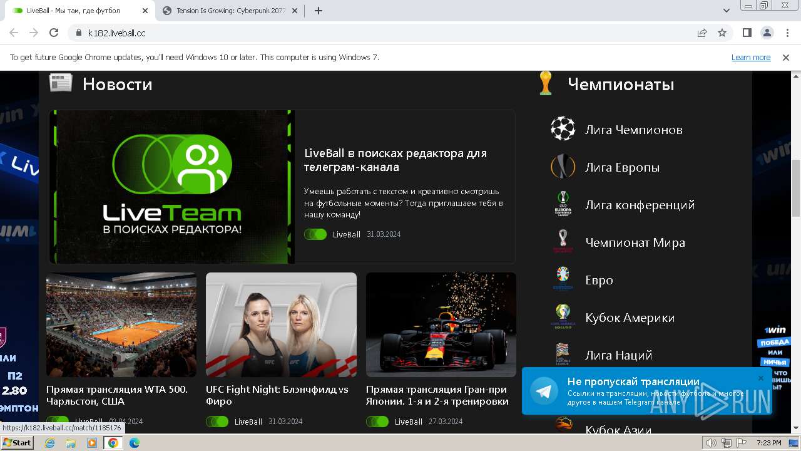Open Лига Наций championship link

click(618, 355)
